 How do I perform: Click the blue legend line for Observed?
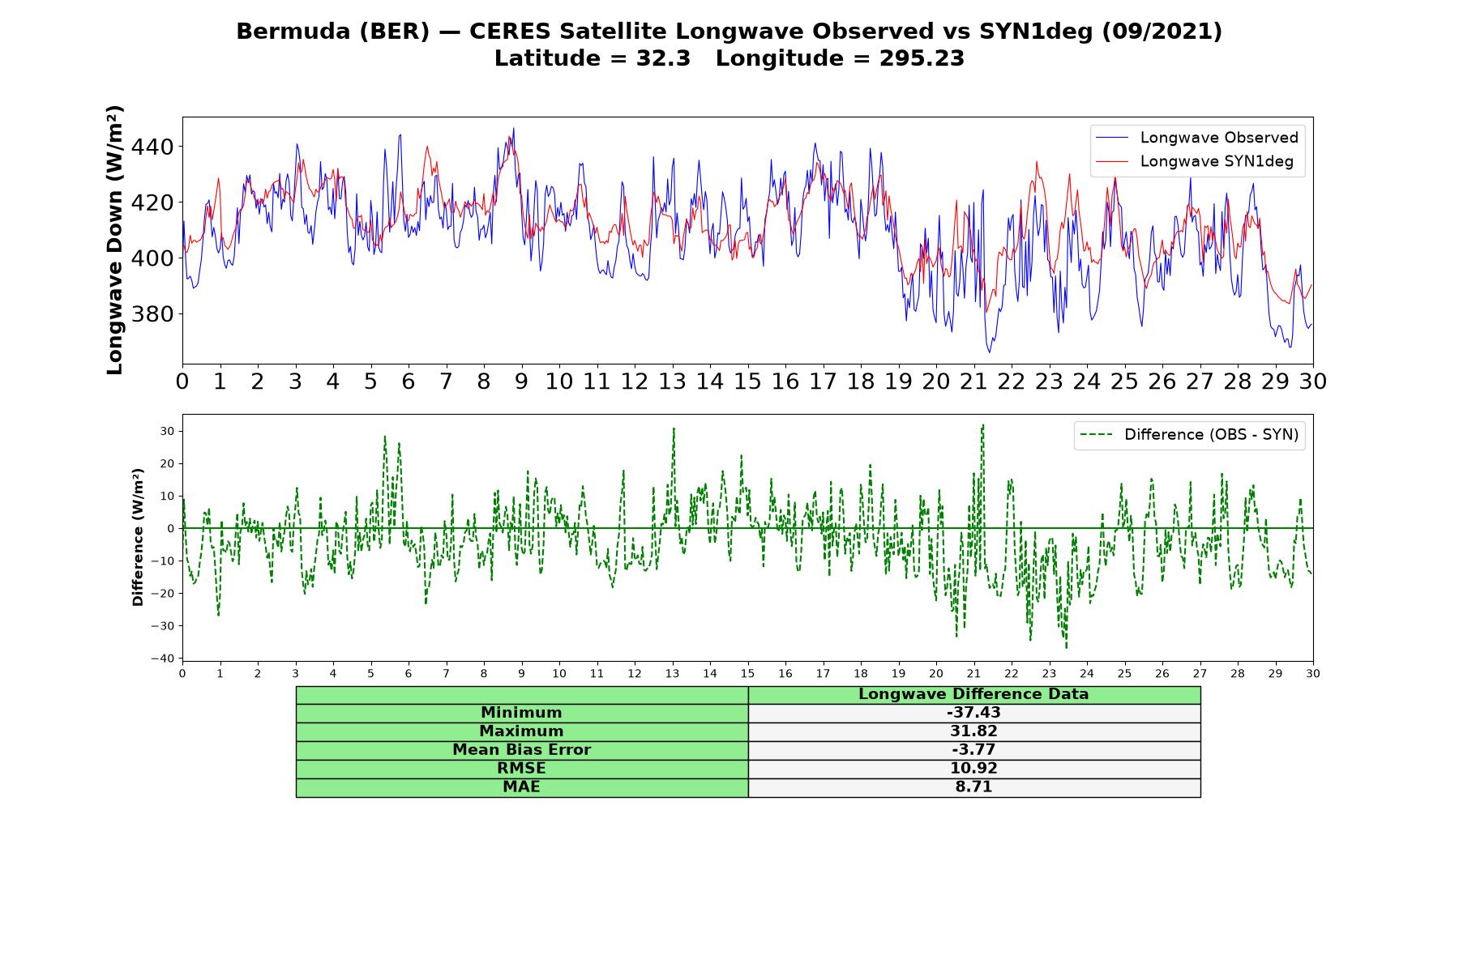coord(1111,139)
